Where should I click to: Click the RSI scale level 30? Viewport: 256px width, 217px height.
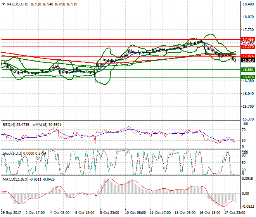coord(244,141)
